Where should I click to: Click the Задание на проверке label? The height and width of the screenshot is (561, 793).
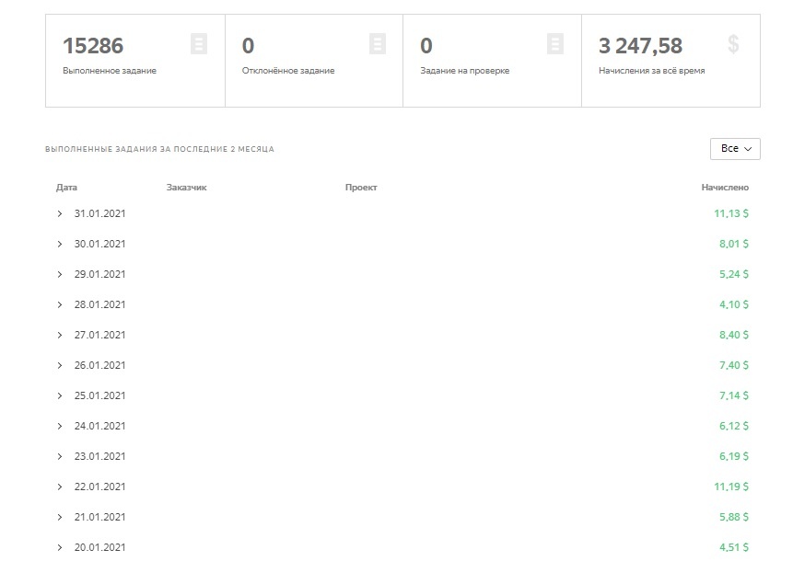point(465,71)
